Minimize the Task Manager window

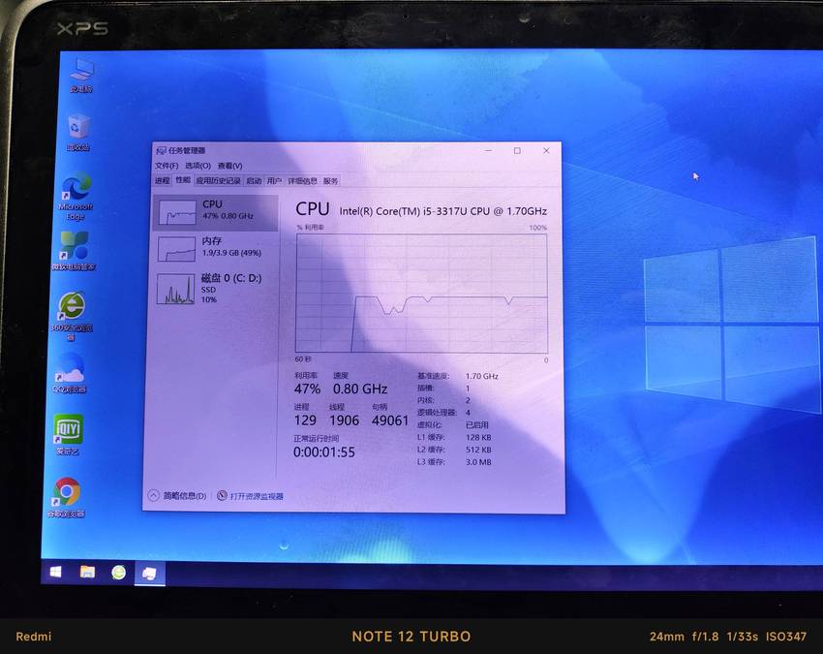pos(488,151)
